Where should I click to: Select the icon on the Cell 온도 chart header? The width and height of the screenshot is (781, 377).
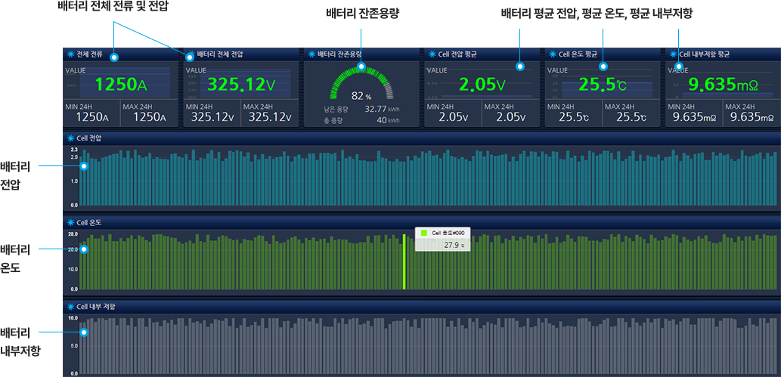70,223
